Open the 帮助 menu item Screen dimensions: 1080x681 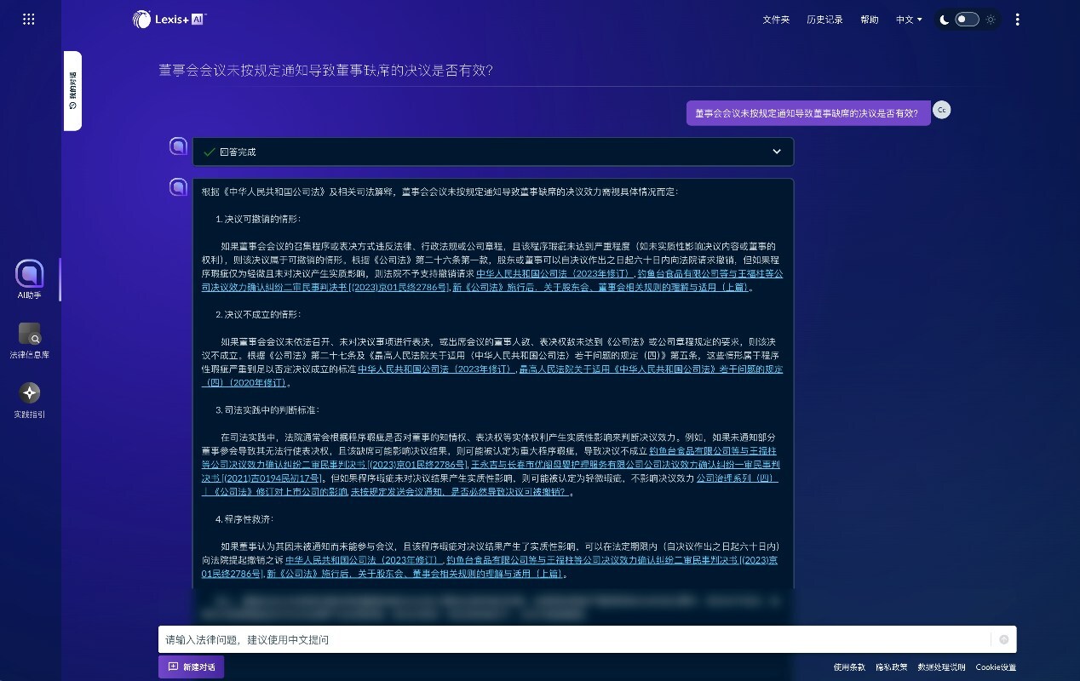(x=870, y=19)
